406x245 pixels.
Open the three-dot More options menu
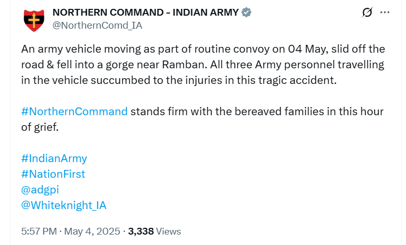(385, 12)
